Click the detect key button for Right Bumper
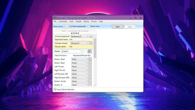Viewport: 195px width, 110px height. (x=90, y=78)
